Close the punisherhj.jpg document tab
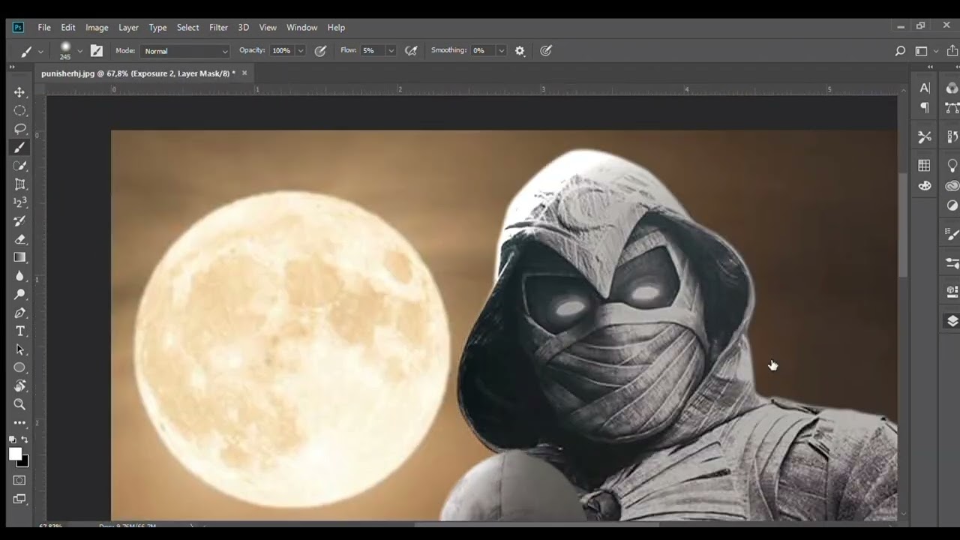 244,73
